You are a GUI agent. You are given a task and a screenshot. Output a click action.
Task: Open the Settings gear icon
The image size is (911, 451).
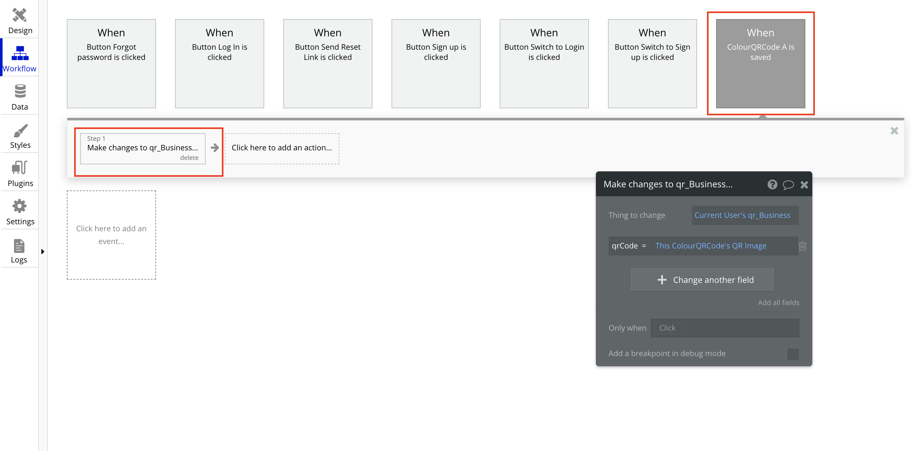tap(20, 206)
